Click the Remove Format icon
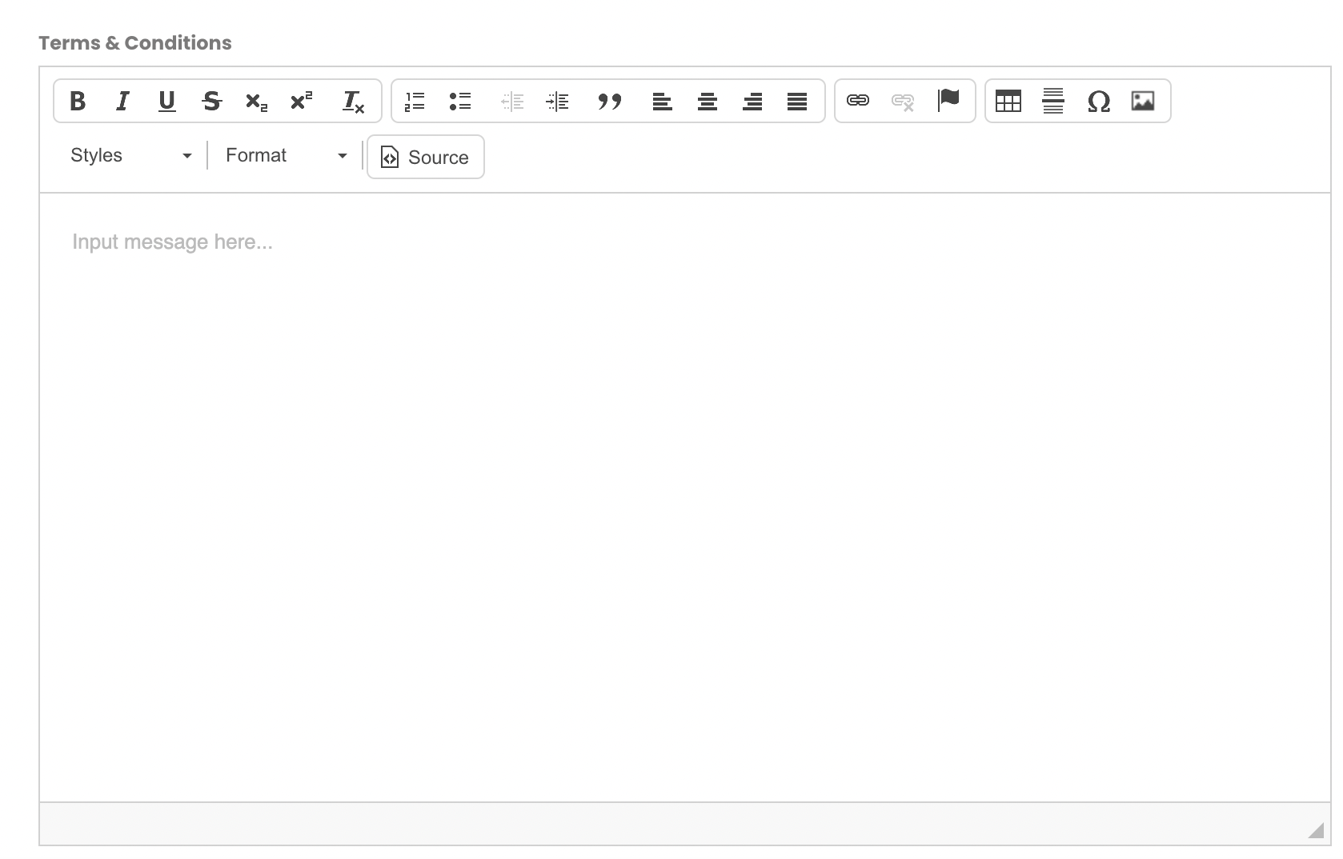 point(353,101)
